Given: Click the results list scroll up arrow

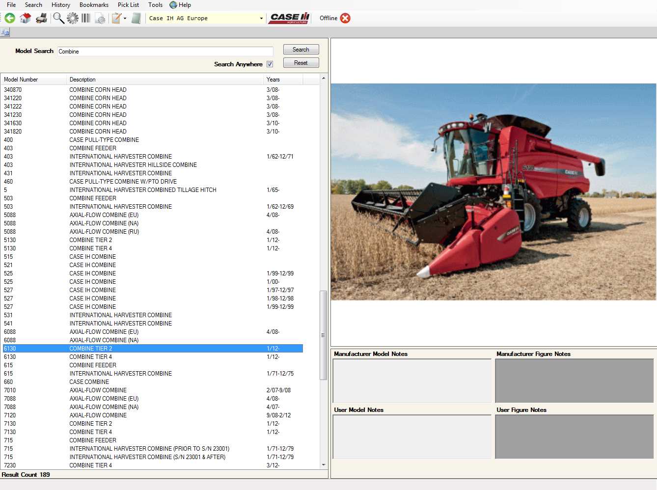Looking at the screenshot, I should 324,79.
